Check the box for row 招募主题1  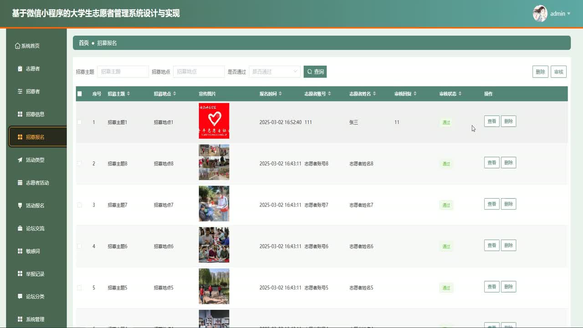(x=80, y=122)
